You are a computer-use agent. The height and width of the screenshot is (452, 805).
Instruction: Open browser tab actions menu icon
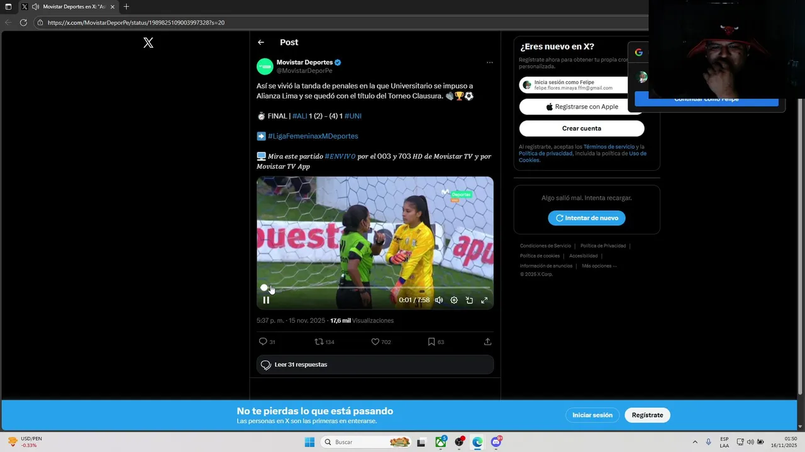click(x=8, y=7)
